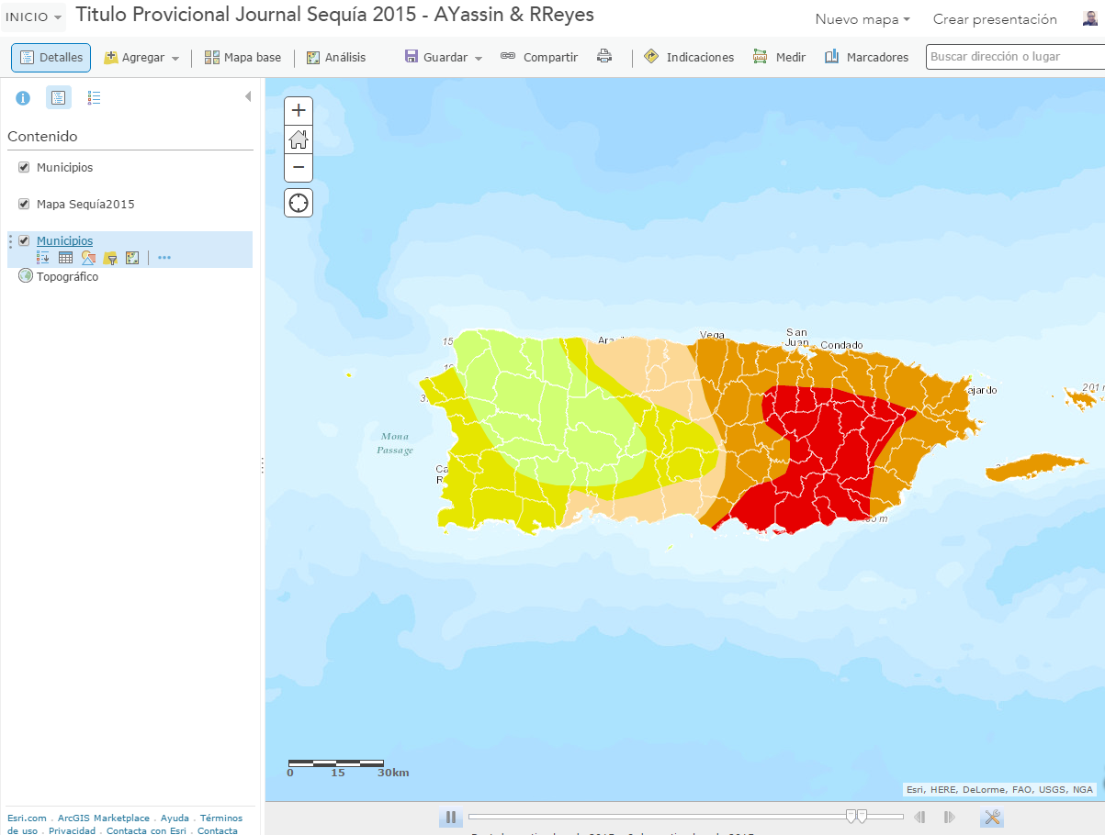
Task: Pause the time slider animation
Action: [450, 817]
